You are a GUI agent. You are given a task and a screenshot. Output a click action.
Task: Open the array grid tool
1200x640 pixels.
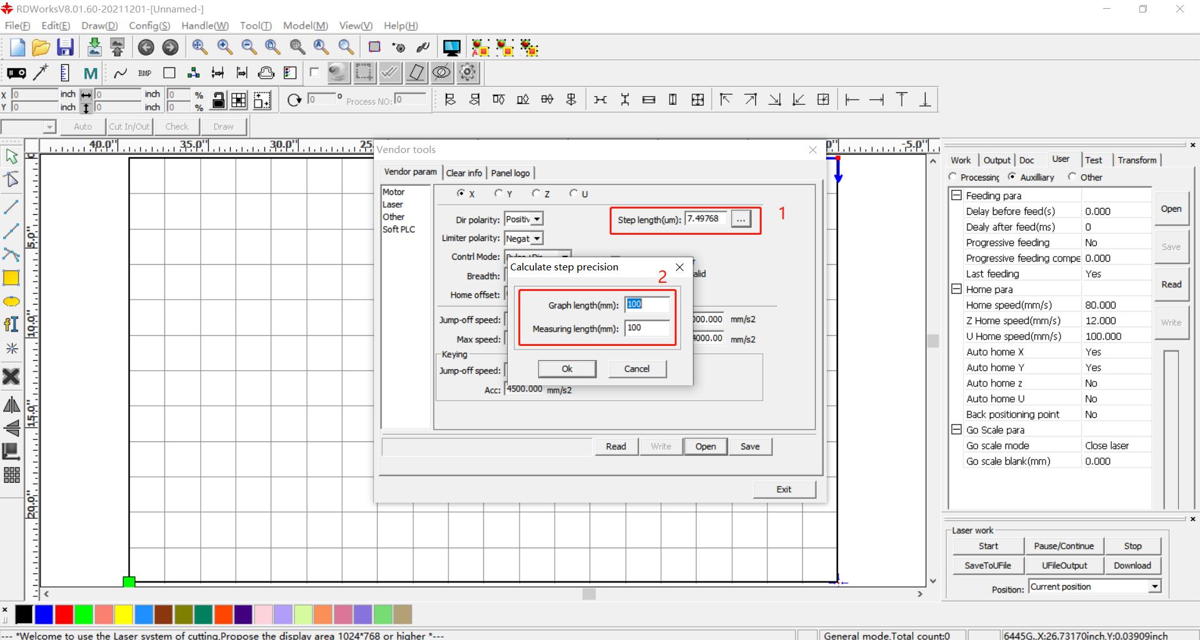[11, 475]
